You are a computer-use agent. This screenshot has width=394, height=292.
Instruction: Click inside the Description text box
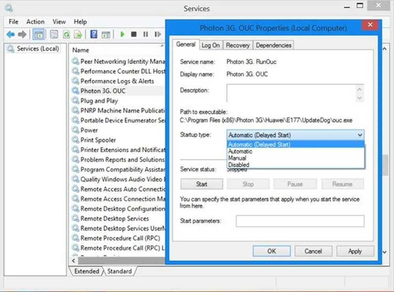click(x=292, y=93)
